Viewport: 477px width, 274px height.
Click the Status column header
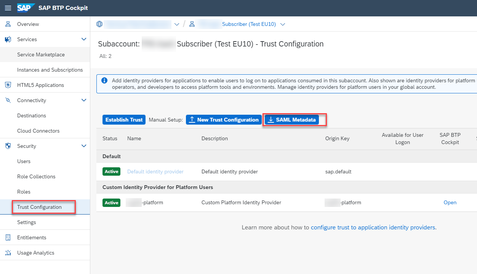click(110, 138)
